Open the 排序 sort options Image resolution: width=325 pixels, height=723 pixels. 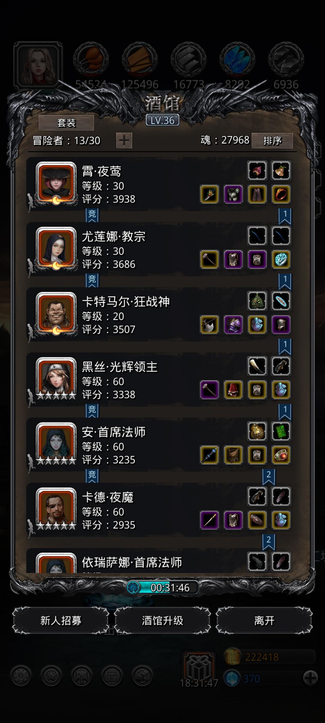tap(272, 141)
